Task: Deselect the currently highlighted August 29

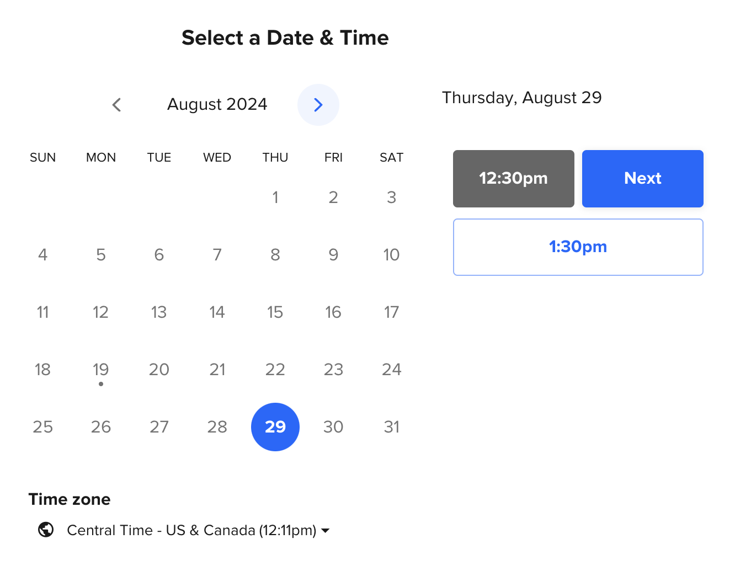Action: click(275, 427)
